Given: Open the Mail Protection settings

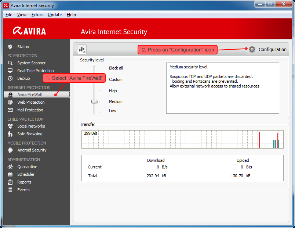Looking at the screenshot, I should pos(30,110).
